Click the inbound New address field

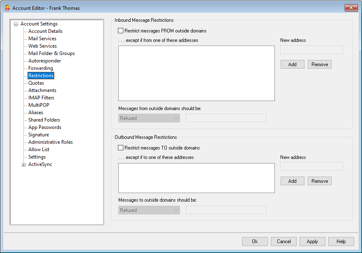[x=311, y=50]
